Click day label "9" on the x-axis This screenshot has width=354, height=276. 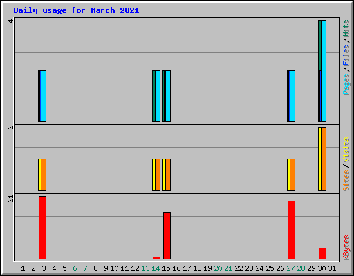pos(106,268)
